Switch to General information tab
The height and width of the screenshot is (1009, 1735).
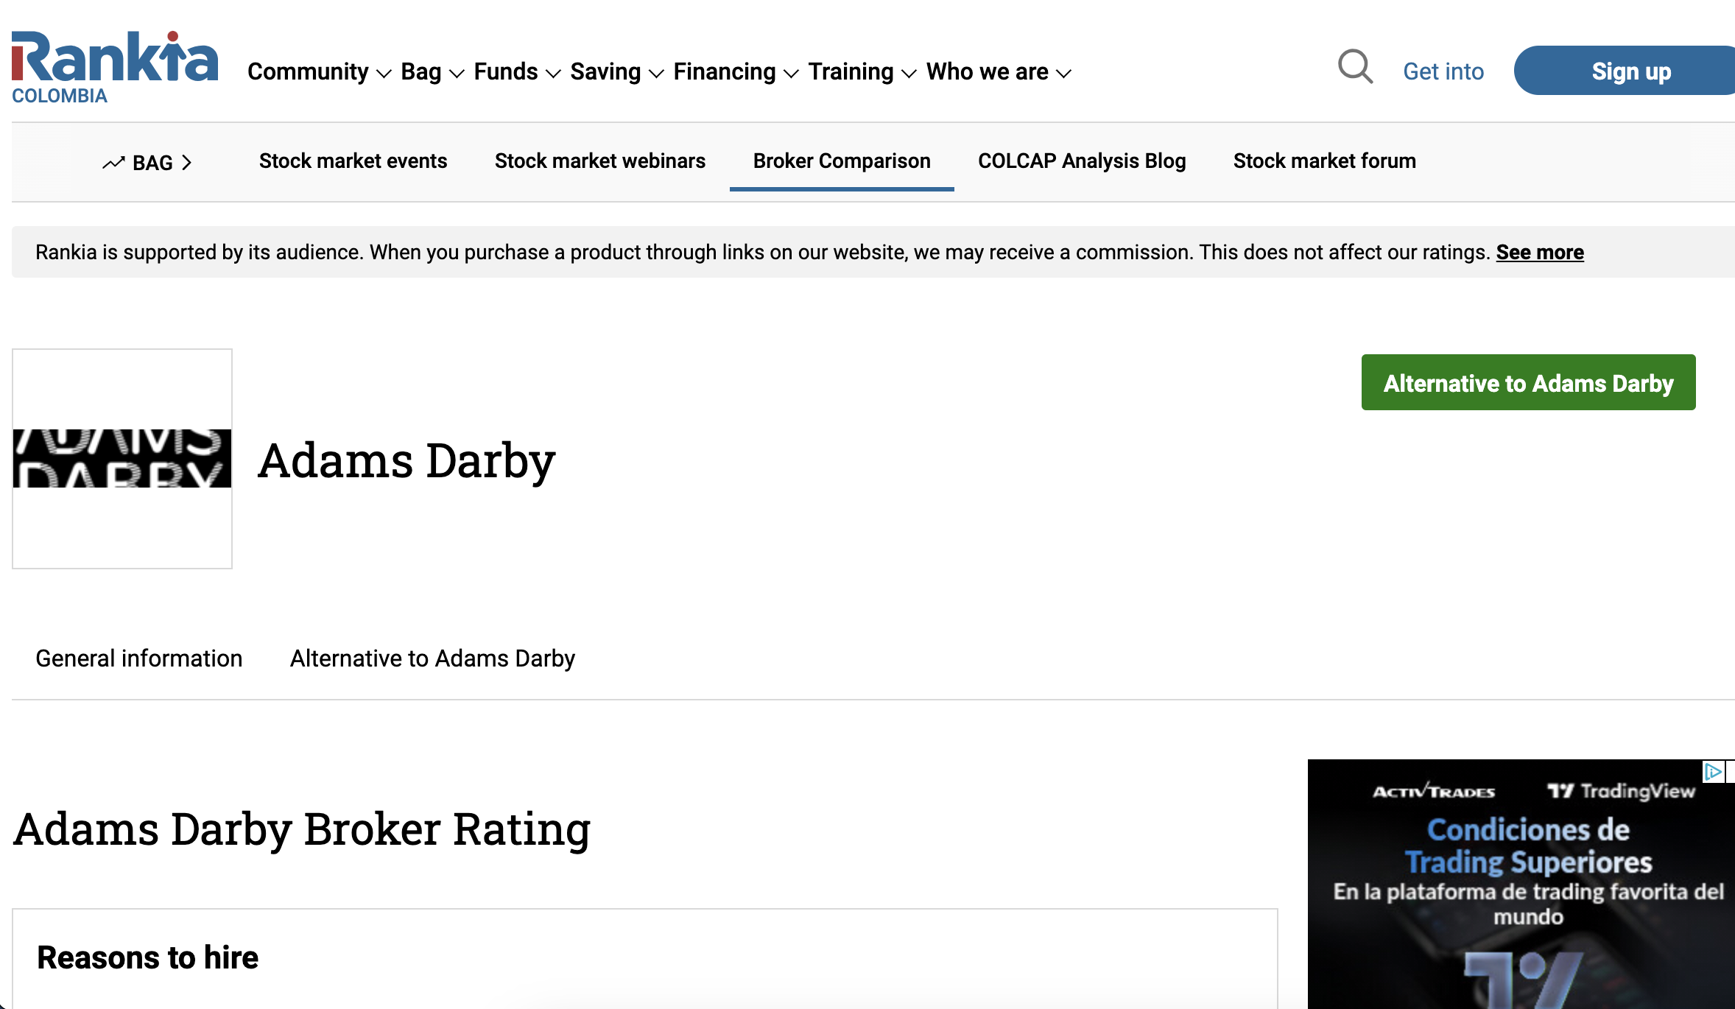[138, 658]
